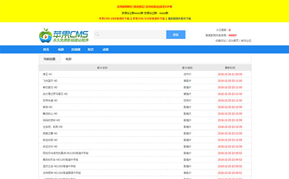Click category cell in 舞动的心 row
This screenshot has height=179, width=289.
[x=187, y=114]
